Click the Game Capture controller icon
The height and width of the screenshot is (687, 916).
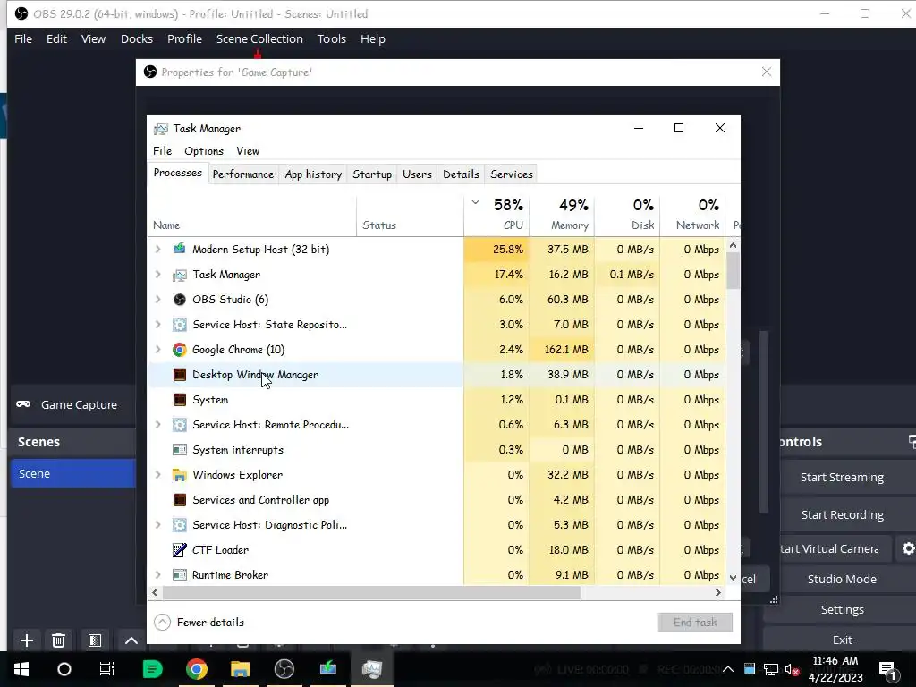click(23, 404)
